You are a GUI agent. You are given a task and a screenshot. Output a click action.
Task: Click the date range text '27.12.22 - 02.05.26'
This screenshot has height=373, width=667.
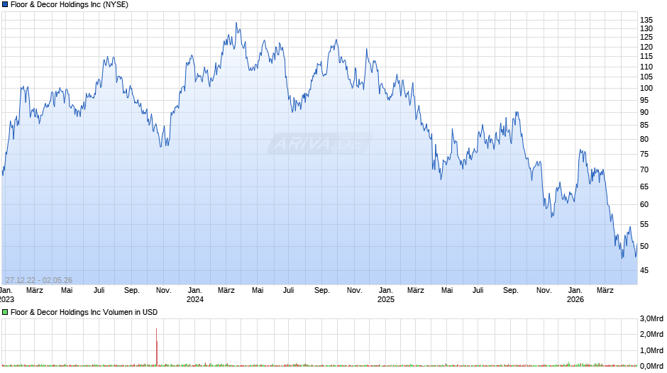click(x=39, y=280)
